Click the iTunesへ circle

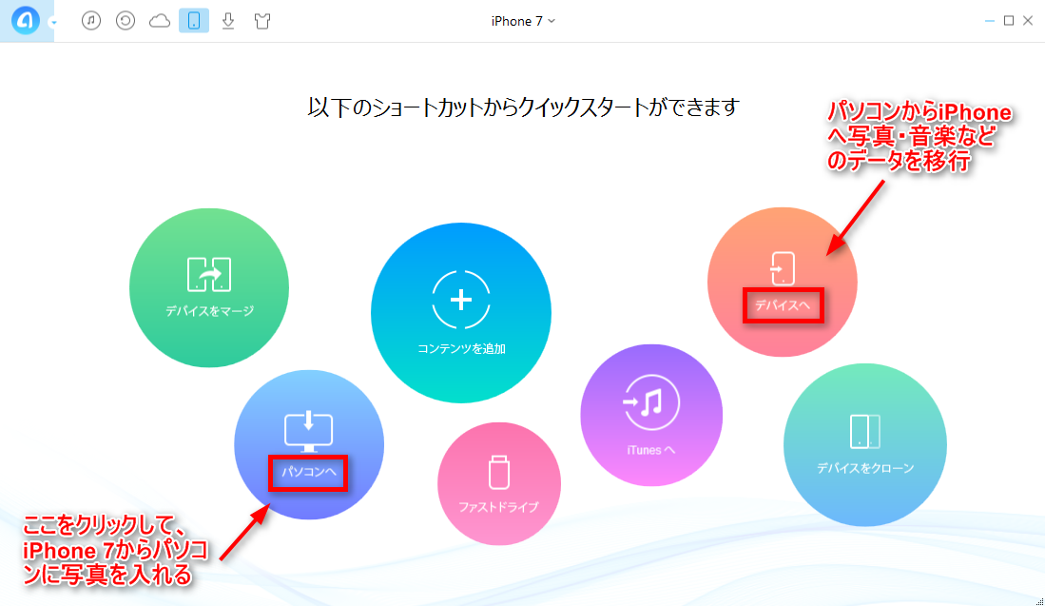651,415
